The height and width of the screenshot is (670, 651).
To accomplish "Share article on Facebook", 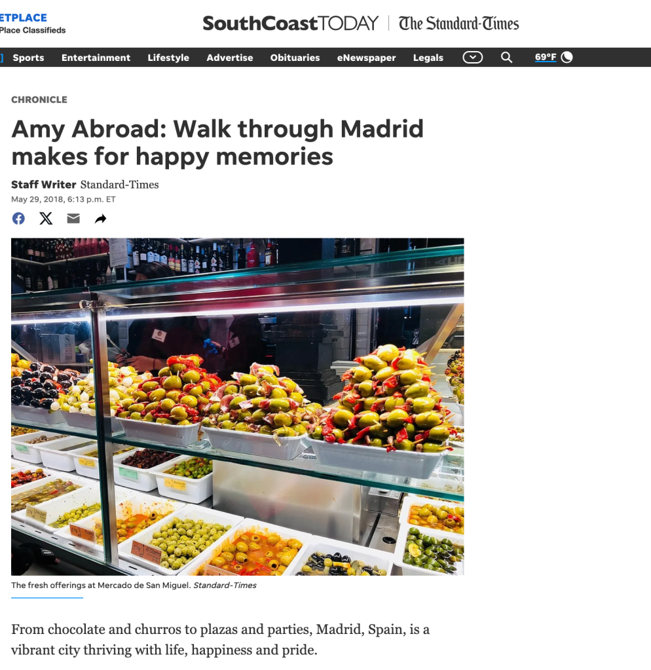I will pos(18,219).
